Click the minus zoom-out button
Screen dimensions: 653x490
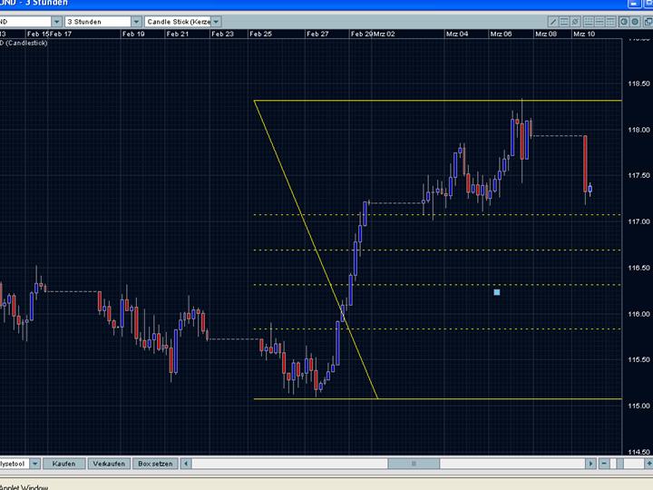click(x=605, y=464)
